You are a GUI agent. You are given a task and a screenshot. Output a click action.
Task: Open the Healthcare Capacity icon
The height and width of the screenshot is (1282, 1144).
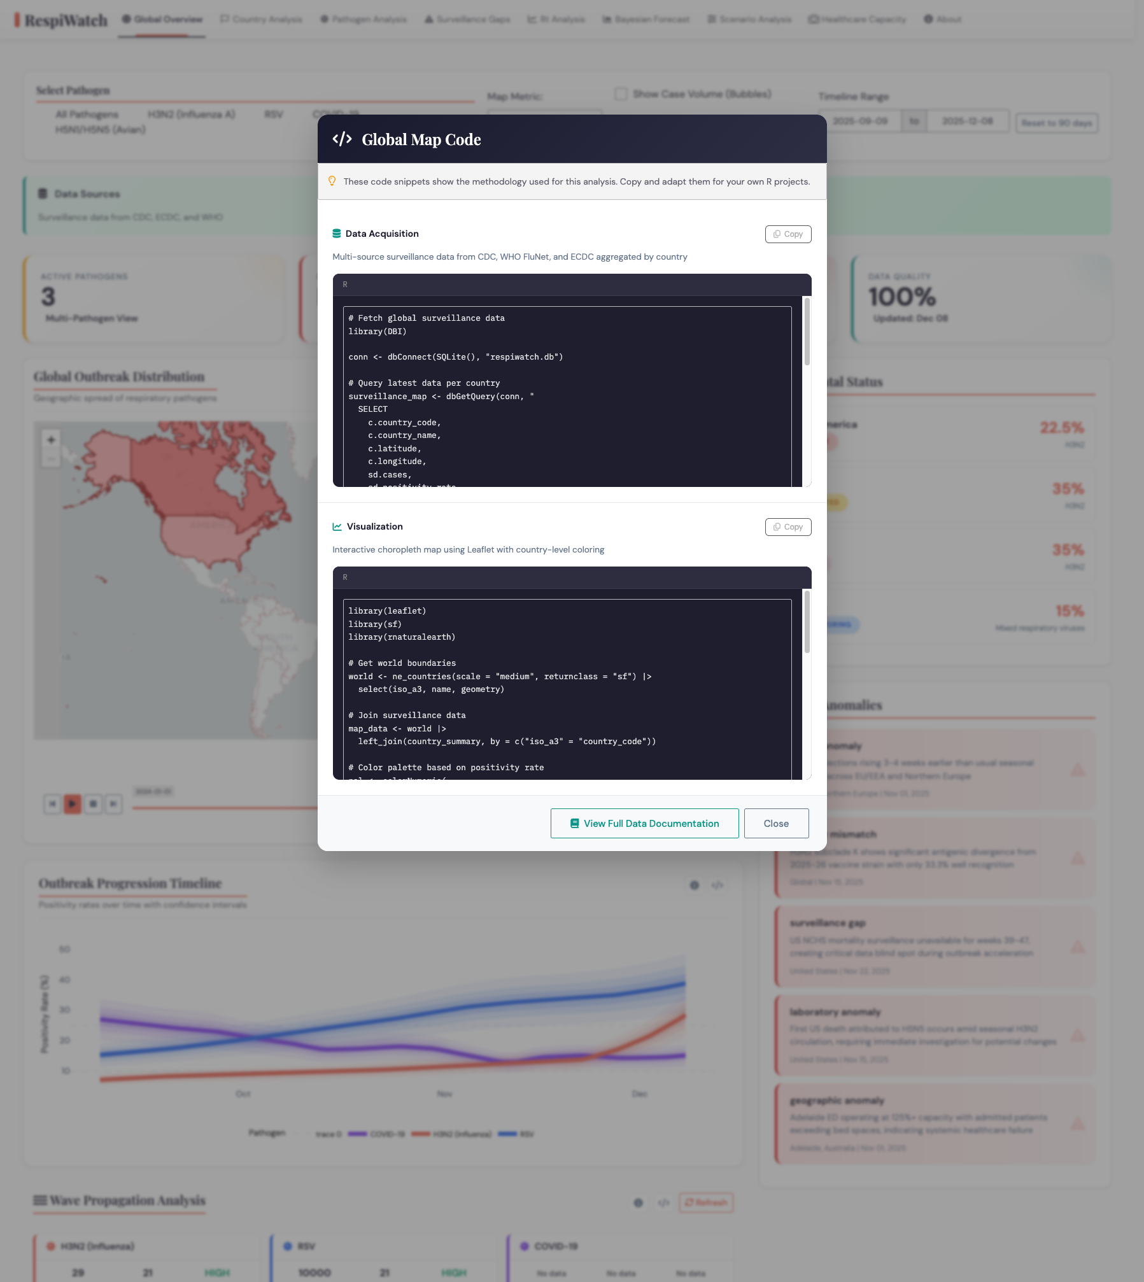click(x=813, y=19)
